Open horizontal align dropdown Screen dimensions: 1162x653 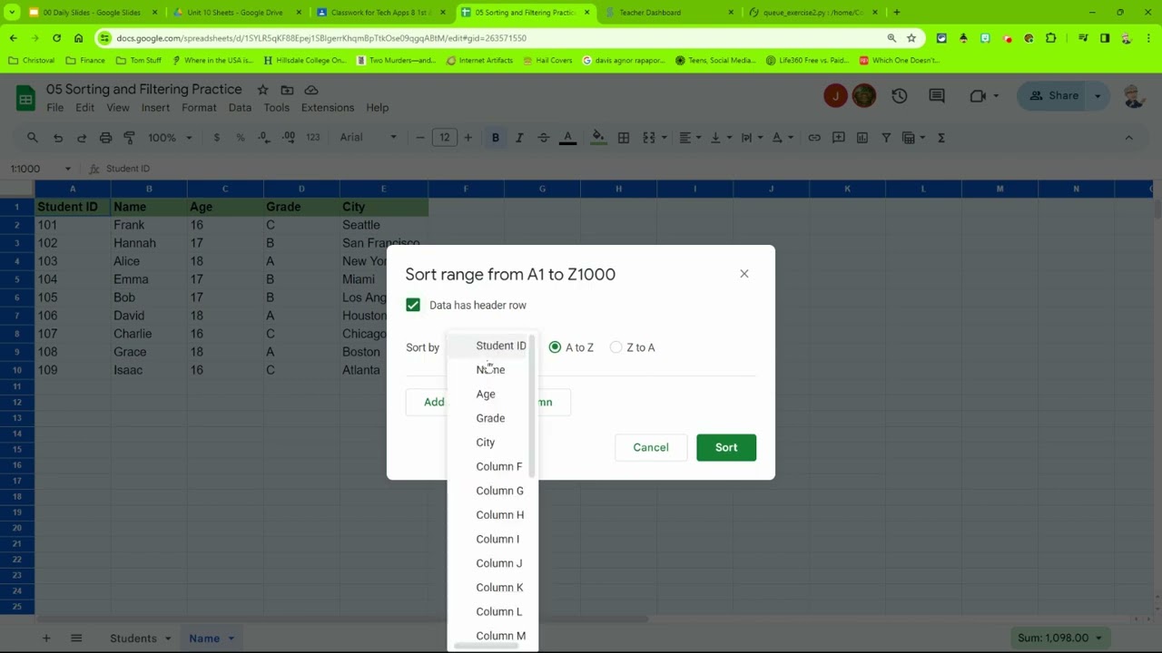tap(690, 138)
